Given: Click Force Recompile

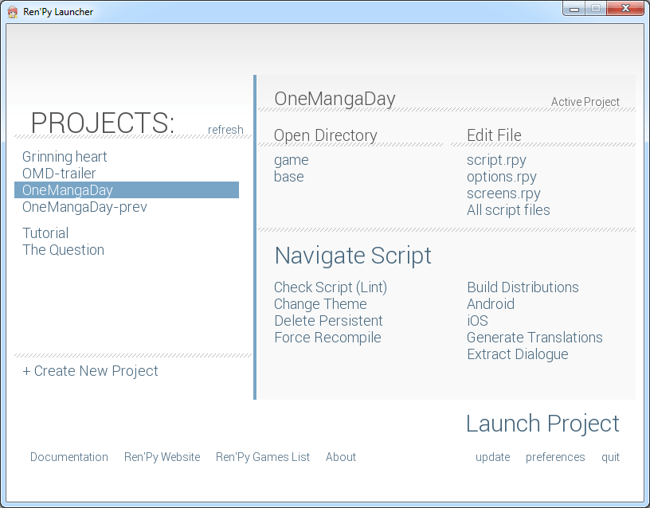Looking at the screenshot, I should pos(327,338).
